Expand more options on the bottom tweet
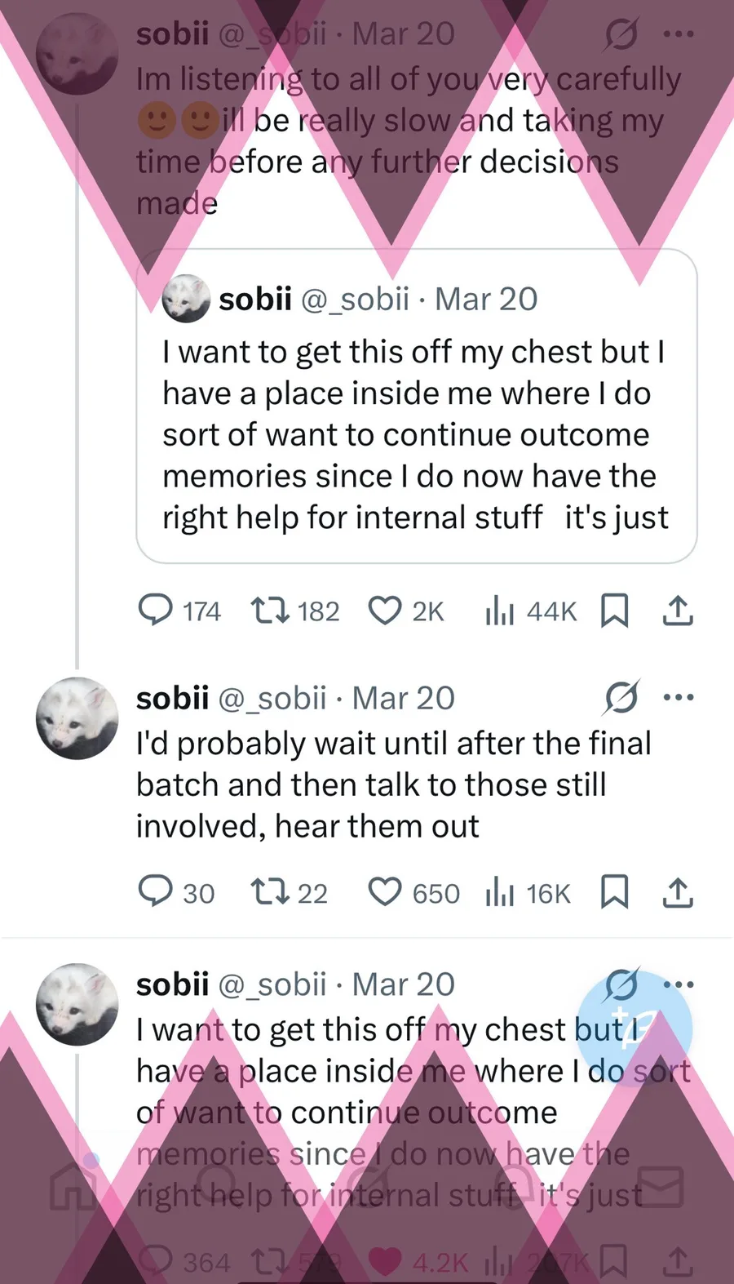The height and width of the screenshot is (1284, 734). point(679,984)
